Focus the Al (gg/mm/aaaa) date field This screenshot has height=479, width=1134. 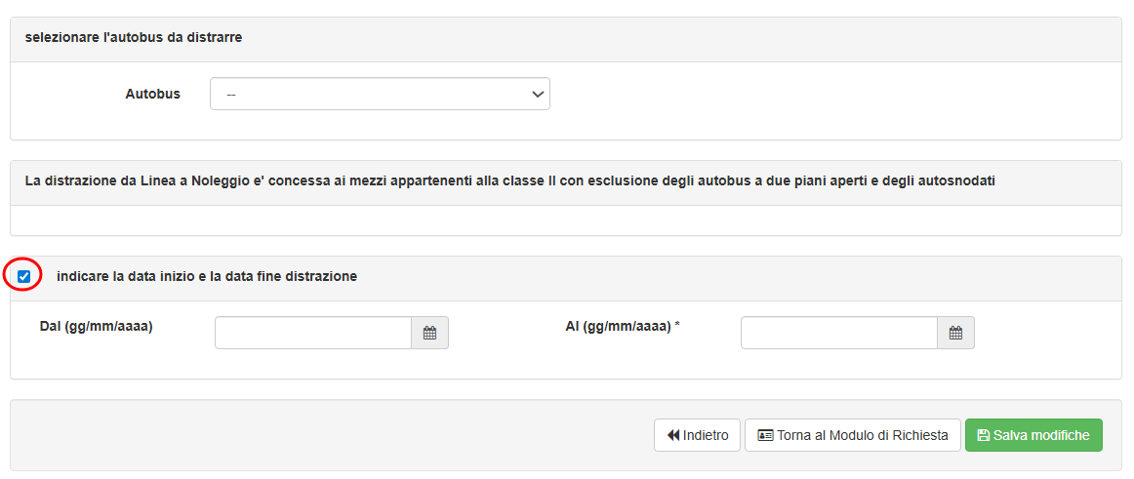[839, 333]
